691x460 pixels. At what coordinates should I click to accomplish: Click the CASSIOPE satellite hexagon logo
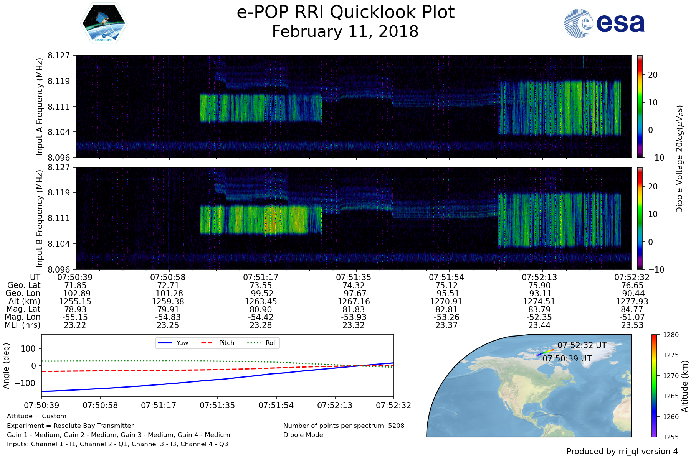(x=104, y=24)
